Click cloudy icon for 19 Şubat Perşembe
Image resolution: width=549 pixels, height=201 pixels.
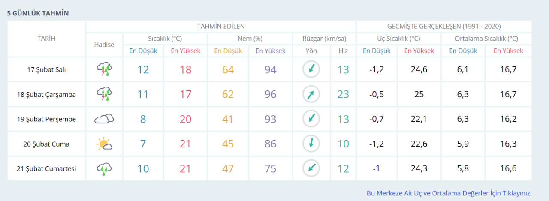(x=104, y=119)
